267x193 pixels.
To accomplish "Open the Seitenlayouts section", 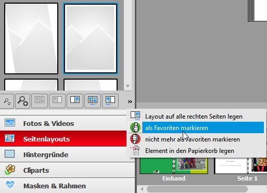I will point(63,139).
